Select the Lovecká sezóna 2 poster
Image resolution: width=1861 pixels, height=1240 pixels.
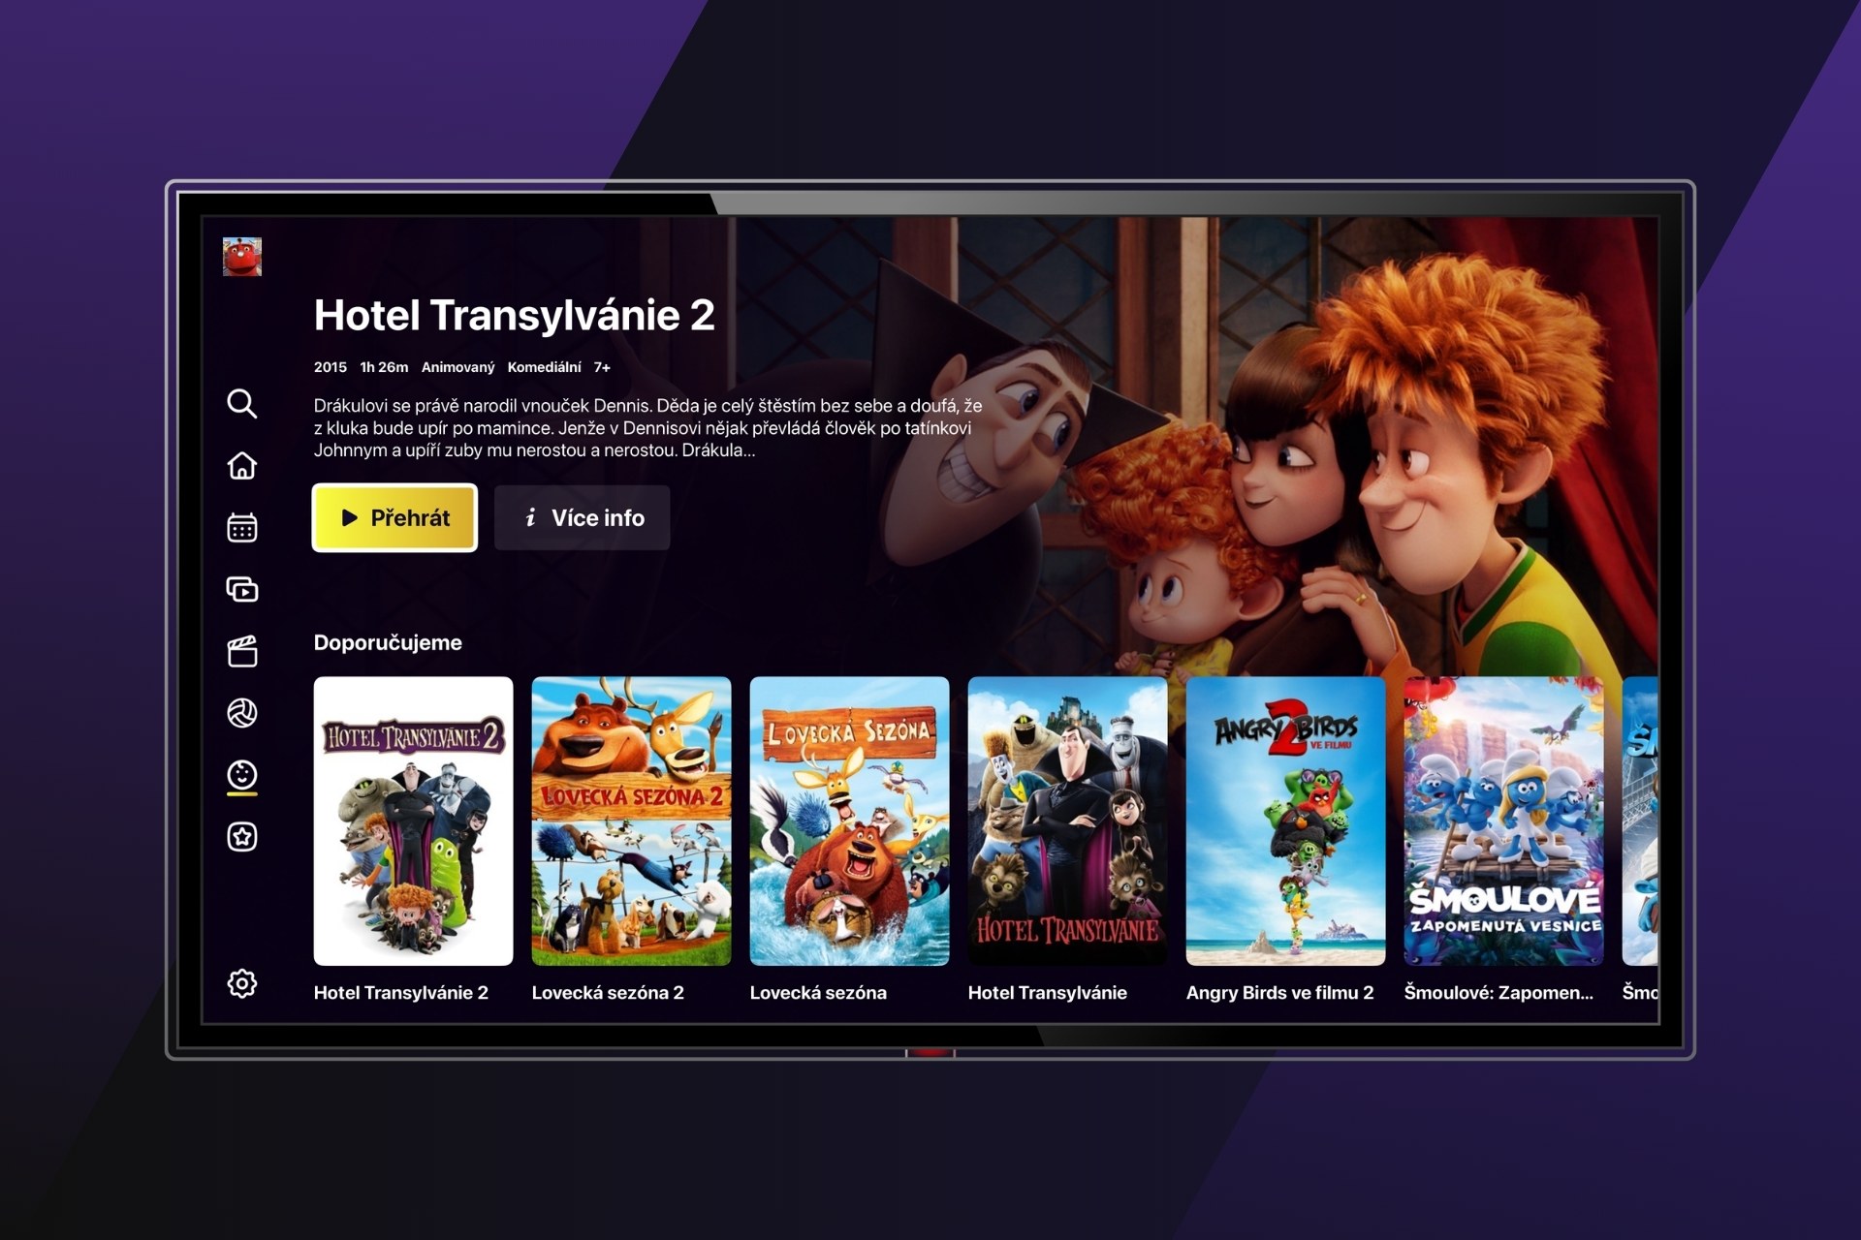631,821
